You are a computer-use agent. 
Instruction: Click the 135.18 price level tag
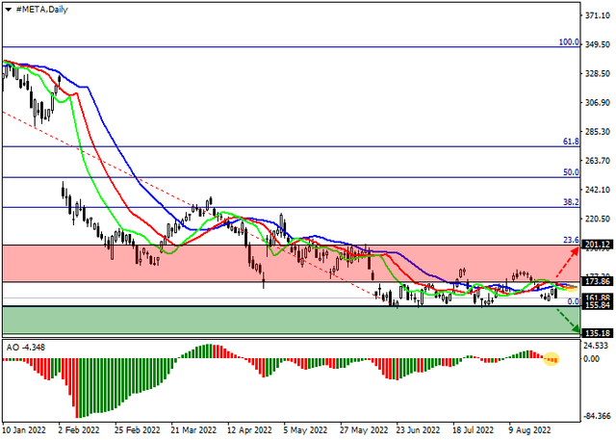click(597, 333)
